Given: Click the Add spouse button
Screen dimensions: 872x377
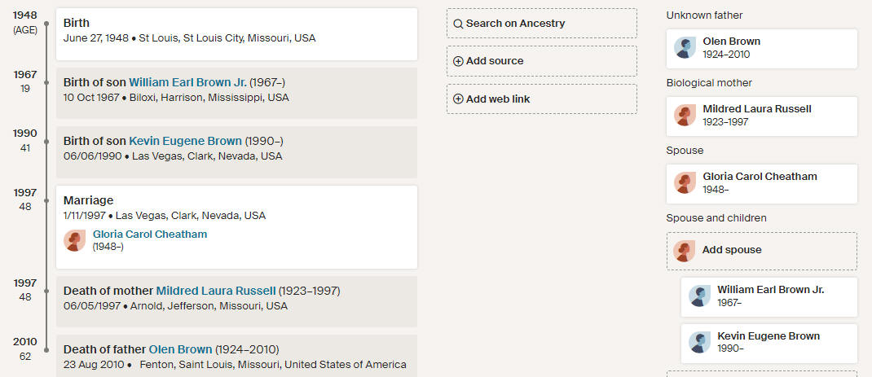Looking at the screenshot, I should click(x=762, y=251).
